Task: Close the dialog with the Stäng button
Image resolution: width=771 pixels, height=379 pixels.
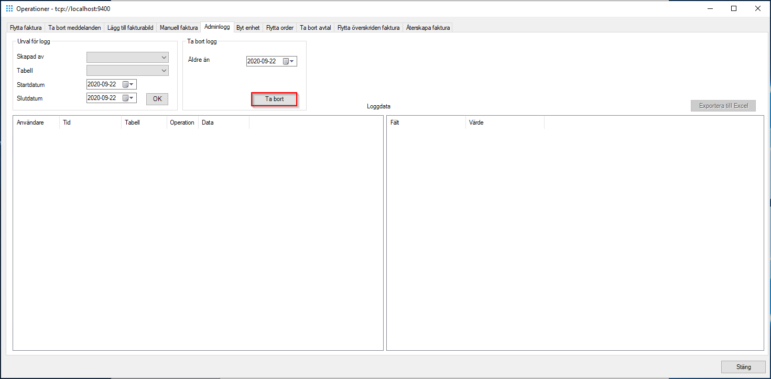Action: [743, 366]
